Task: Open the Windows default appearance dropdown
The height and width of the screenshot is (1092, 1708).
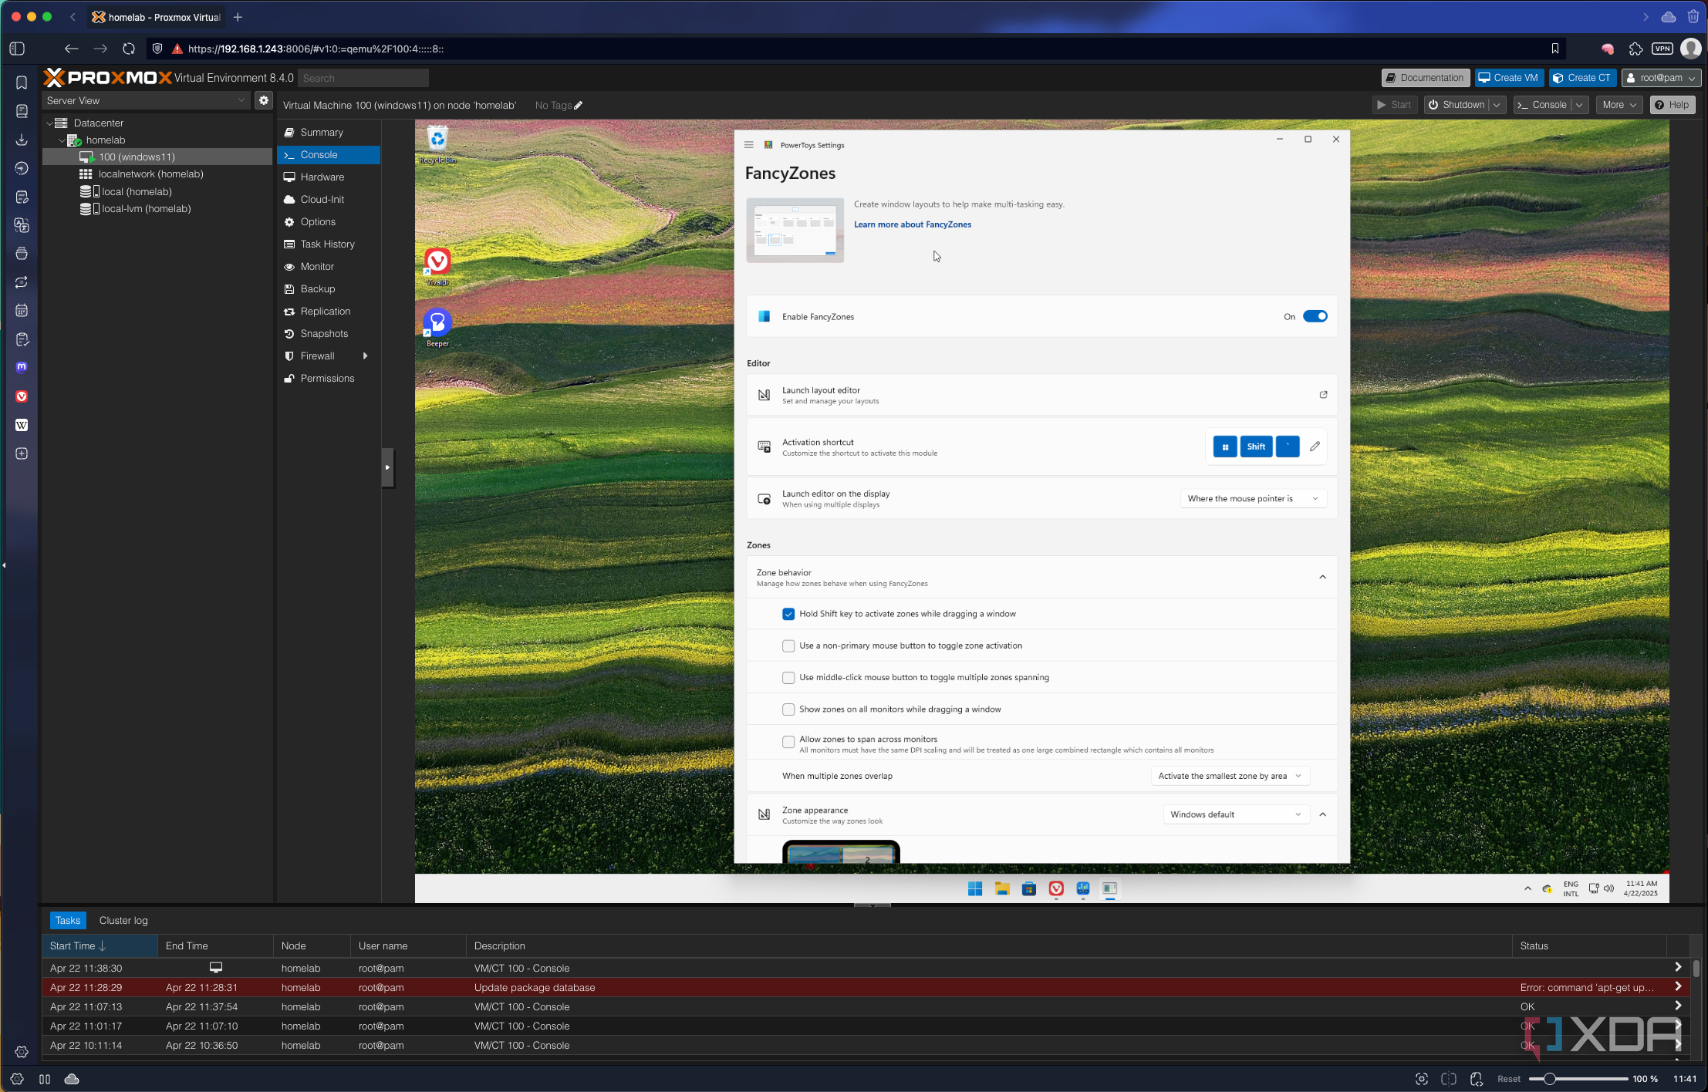Action: pyautogui.click(x=1235, y=814)
